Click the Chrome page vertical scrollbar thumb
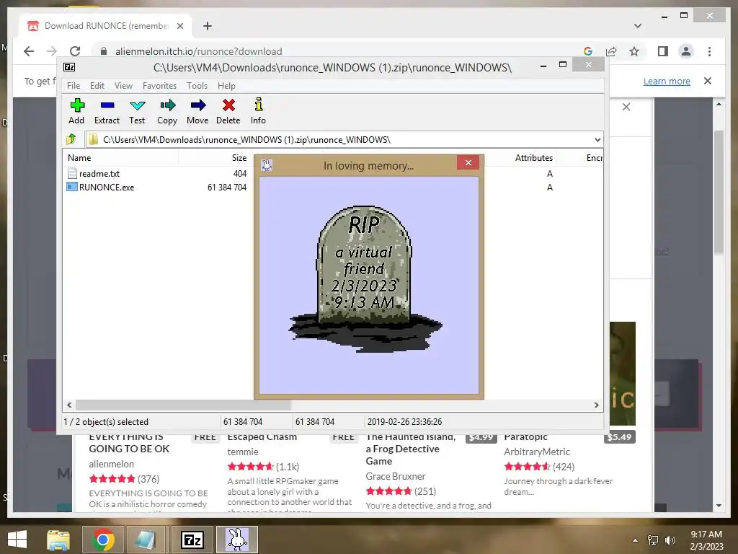The width and height of the screenshot is (738, 554). tap(719, 192)
